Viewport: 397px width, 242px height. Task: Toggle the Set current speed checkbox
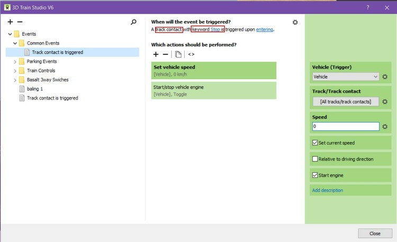[315, 143]
